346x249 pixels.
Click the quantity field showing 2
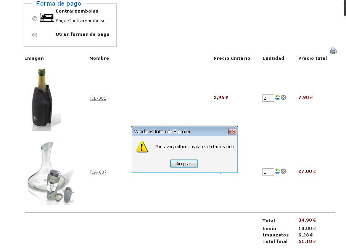pyautogui.click(x=268, y=98)
